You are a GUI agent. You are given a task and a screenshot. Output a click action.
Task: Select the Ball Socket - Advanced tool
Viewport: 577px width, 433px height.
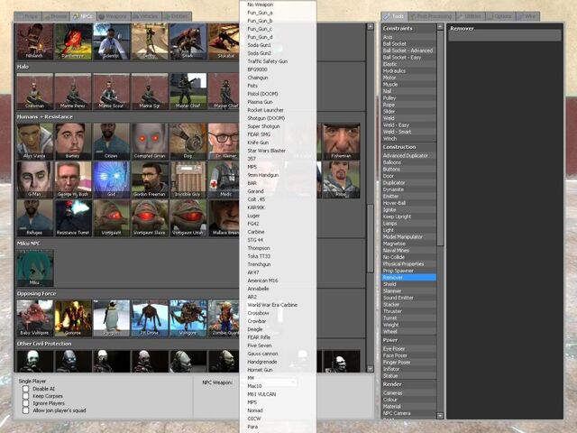click(x=409, y=51)
